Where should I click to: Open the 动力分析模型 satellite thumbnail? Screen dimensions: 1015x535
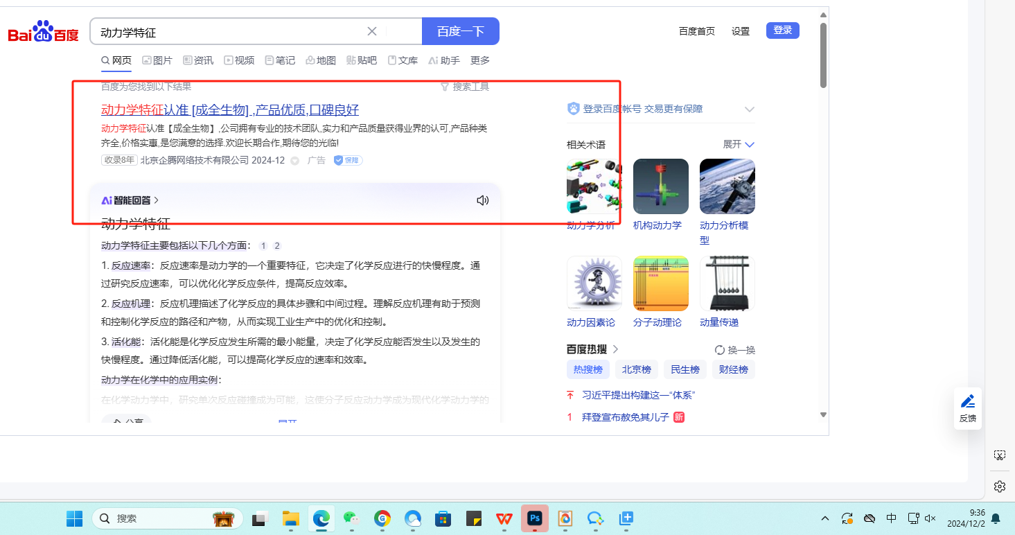727,186
